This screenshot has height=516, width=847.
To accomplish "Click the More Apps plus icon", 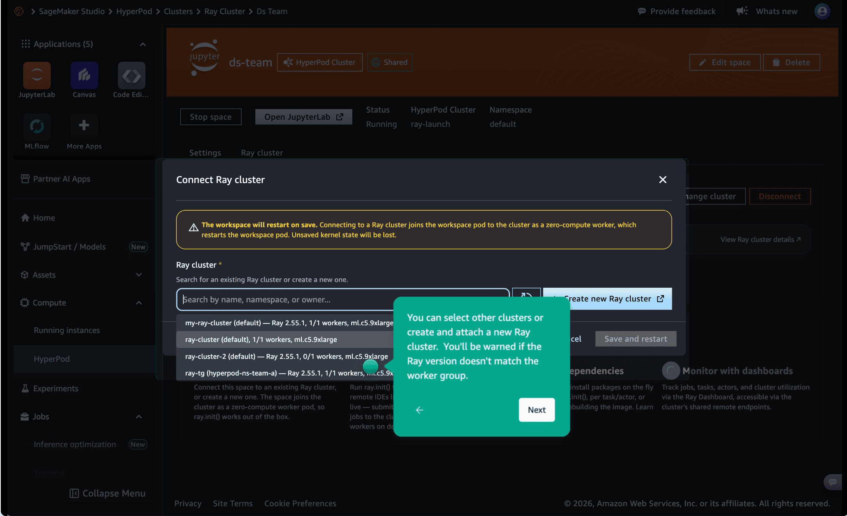I will pyautogui.click(x=84, y=125).
